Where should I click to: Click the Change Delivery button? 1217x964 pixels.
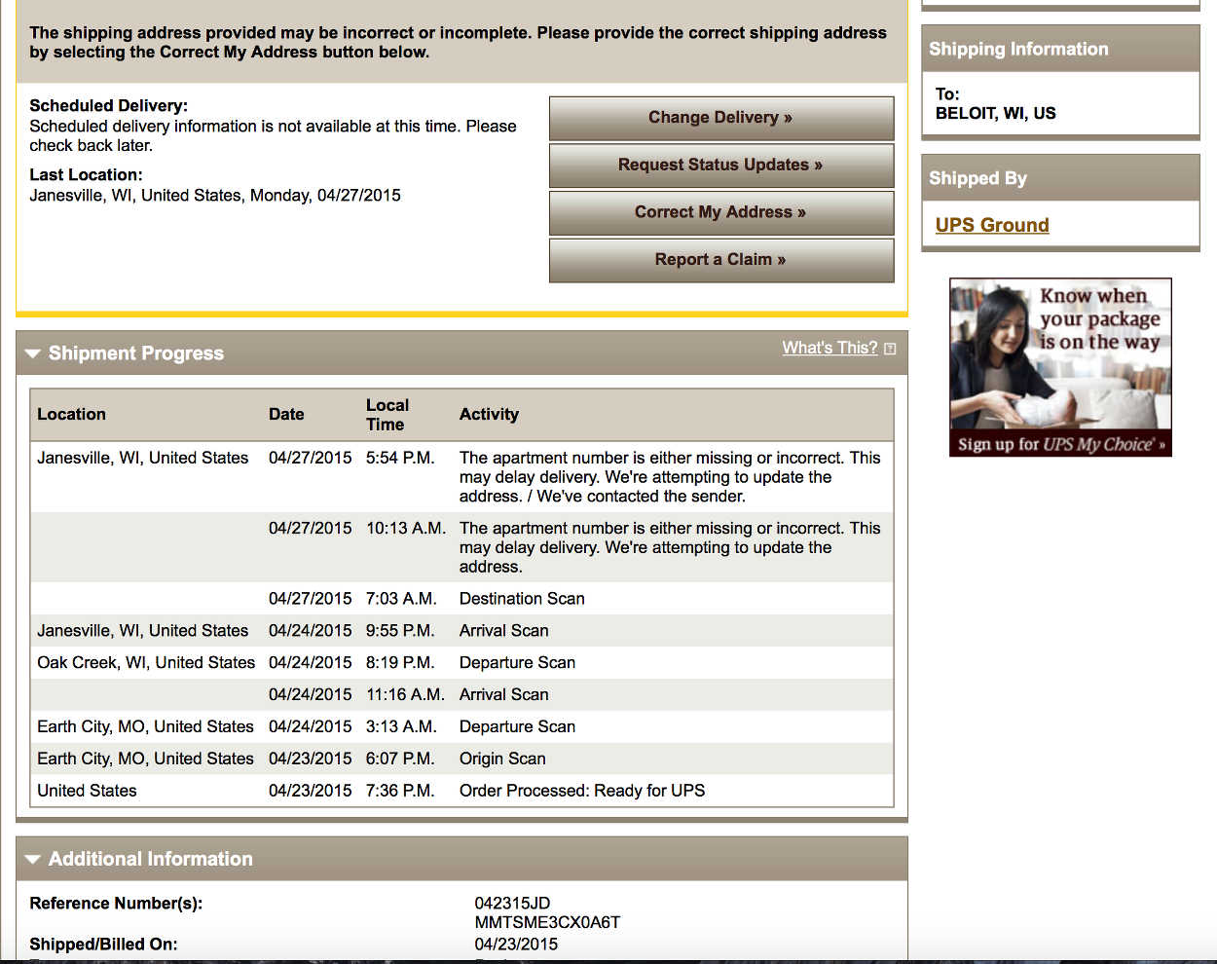coord(720,118)
